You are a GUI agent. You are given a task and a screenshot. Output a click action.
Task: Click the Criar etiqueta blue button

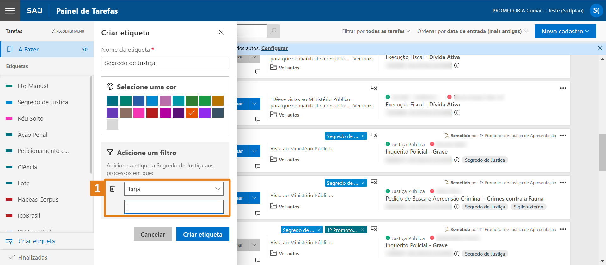[x=203, y=234]
